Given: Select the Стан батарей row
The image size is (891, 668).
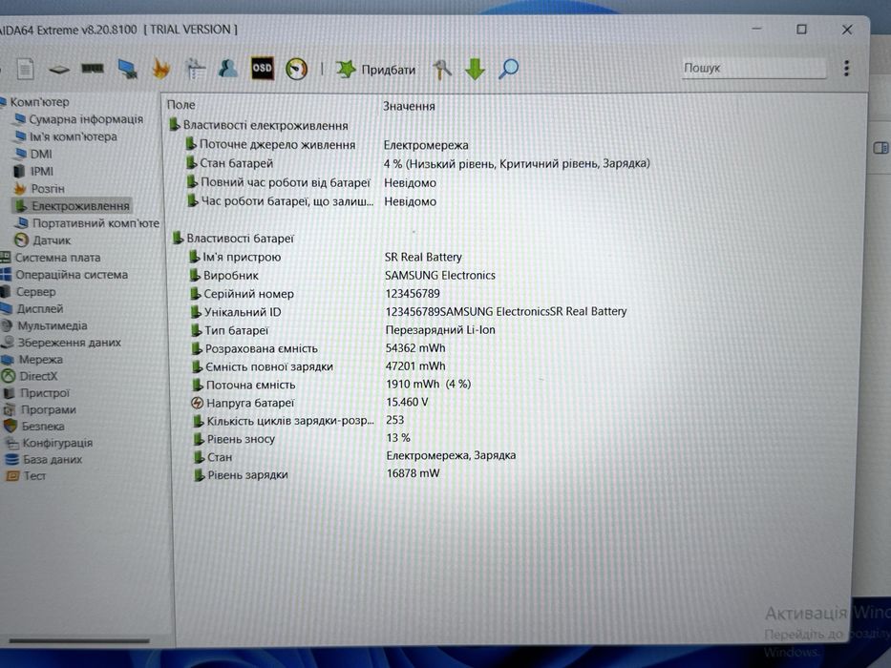Looking at the screenshot, I should [x=419, y=163].
